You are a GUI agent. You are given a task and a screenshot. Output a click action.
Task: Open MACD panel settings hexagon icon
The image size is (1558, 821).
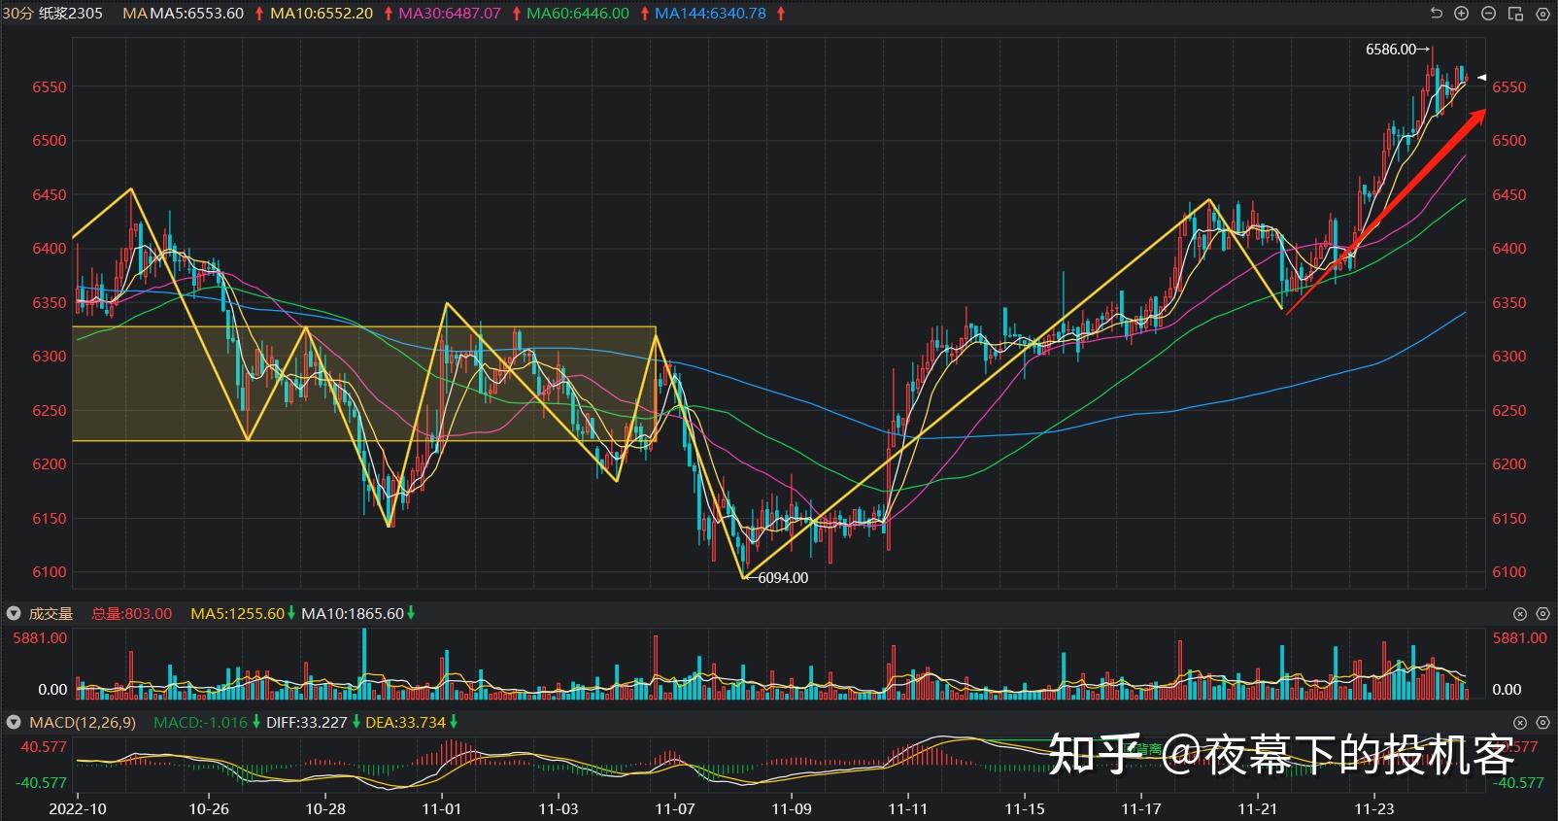(x=1541, y=723)
